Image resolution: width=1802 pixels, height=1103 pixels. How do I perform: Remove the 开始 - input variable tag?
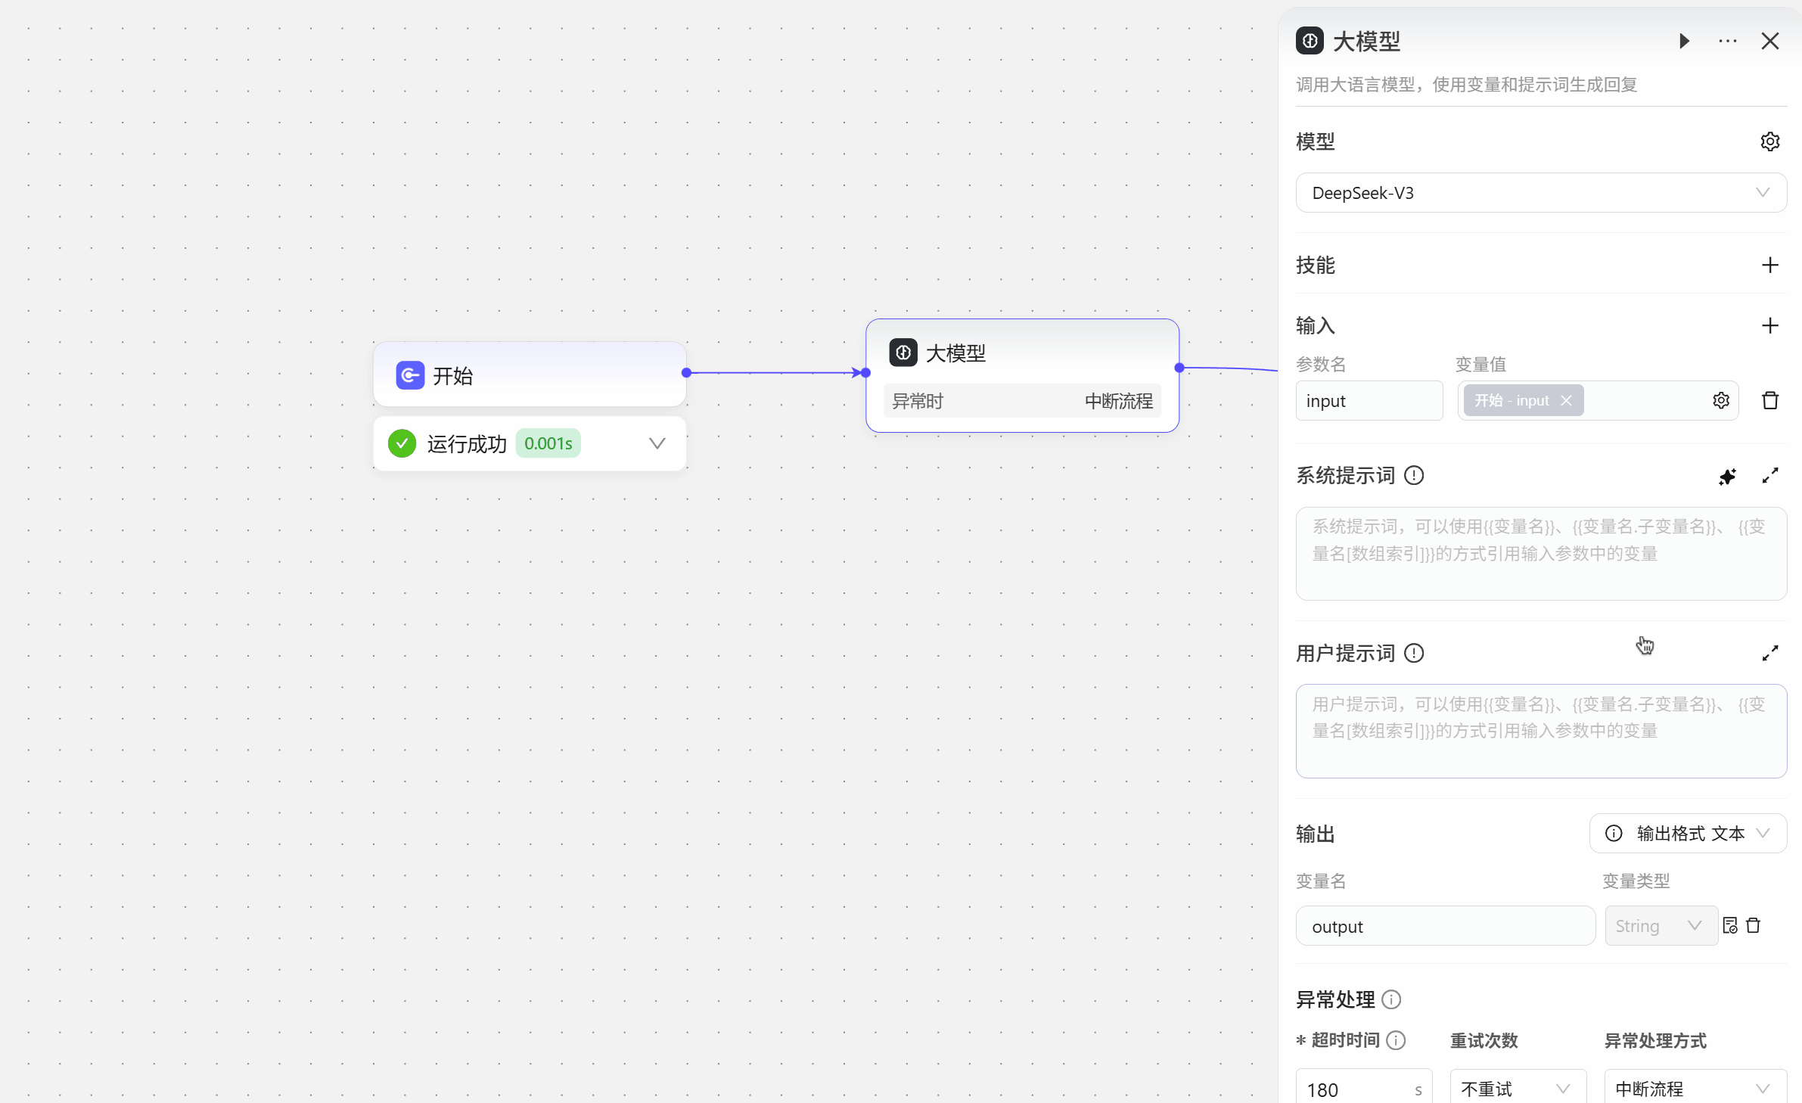click(x=1566, y=400)
